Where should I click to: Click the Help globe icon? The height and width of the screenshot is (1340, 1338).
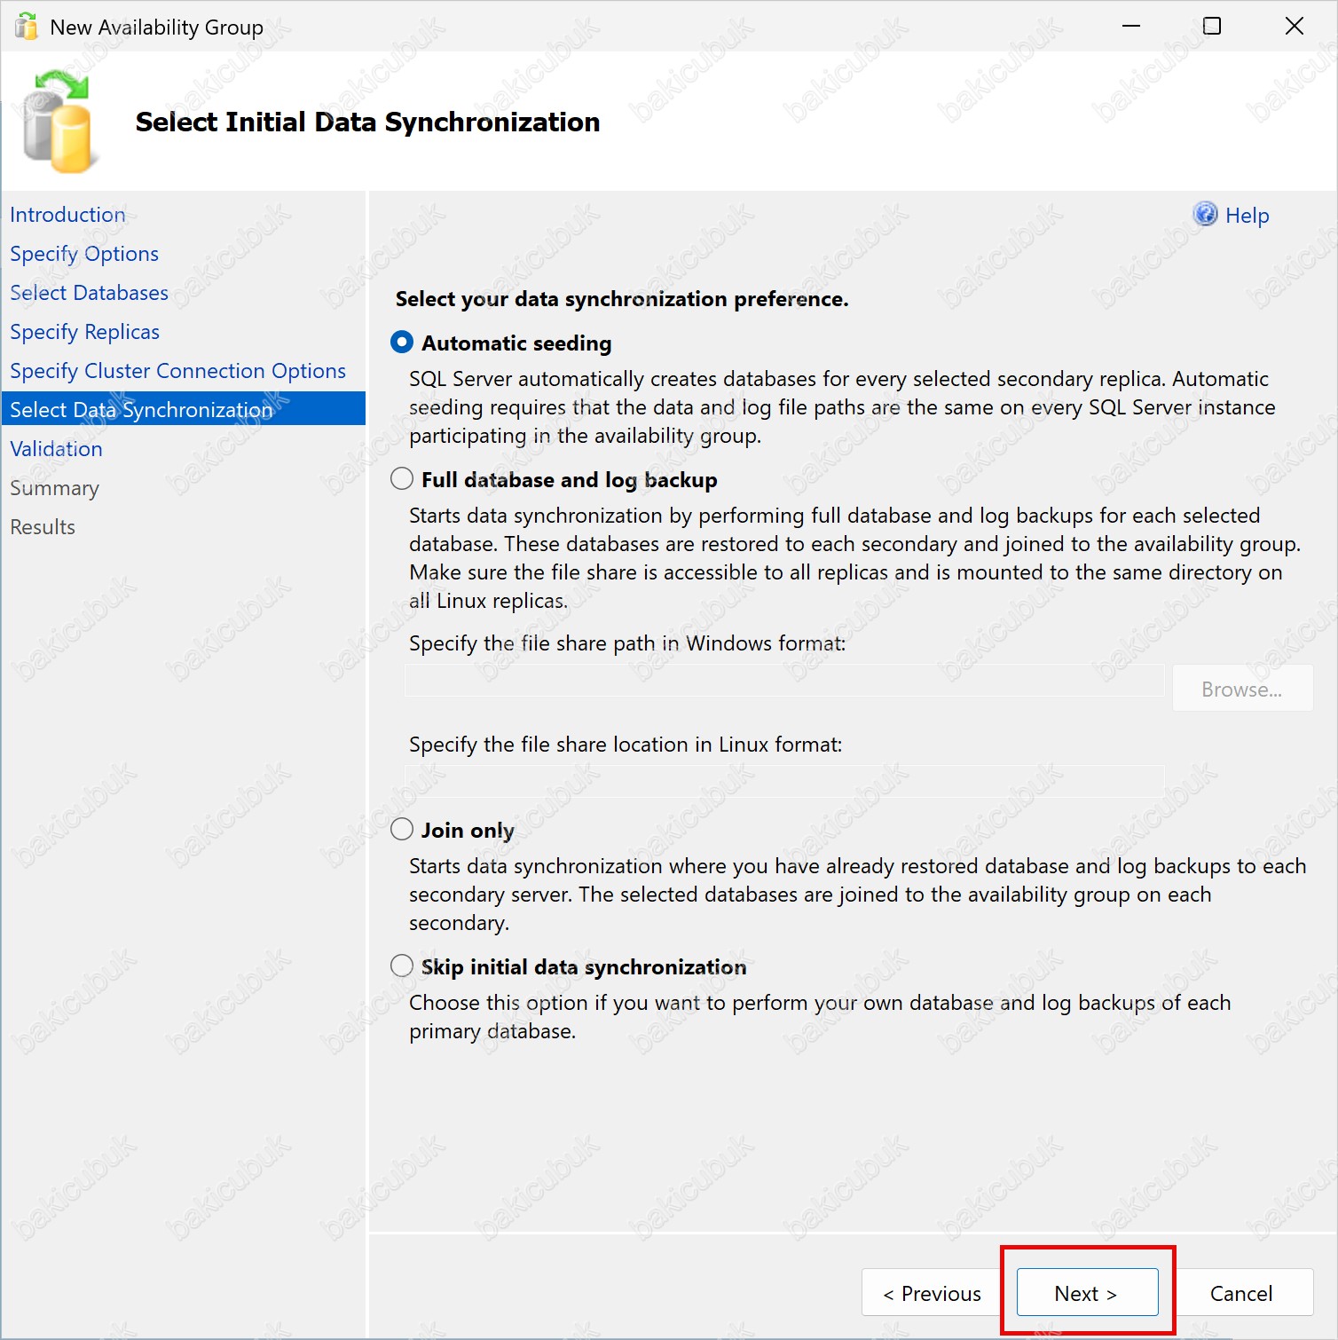1205,214
